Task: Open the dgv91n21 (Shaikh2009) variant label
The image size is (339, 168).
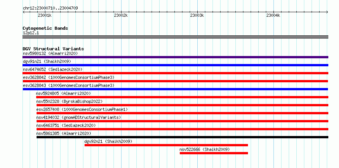Action: tap(47, 61)
